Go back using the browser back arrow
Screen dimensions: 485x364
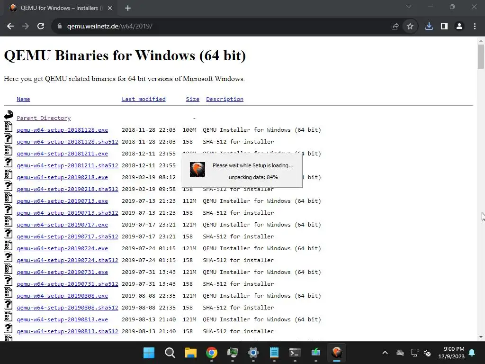coord(10,27)
